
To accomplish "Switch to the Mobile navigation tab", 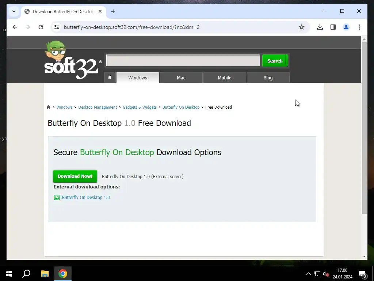I will tap(225, 78).
